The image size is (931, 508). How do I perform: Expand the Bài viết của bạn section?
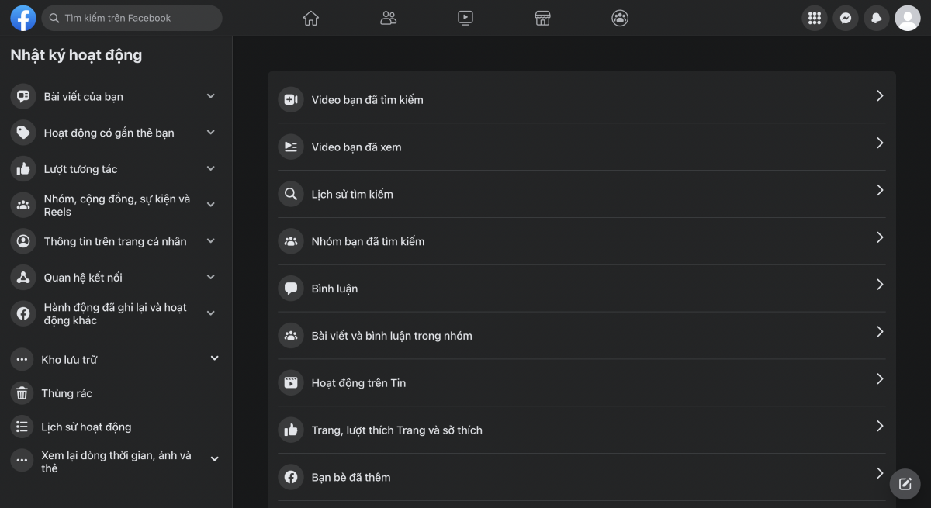116,96
